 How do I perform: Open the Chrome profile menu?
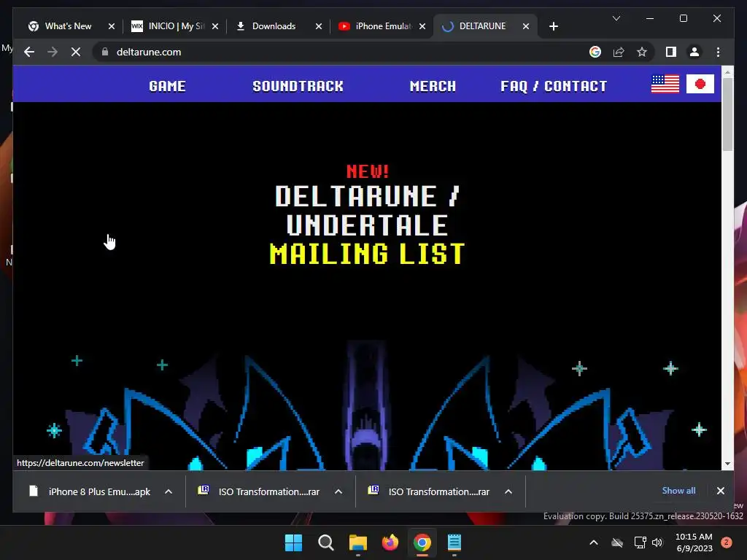694,52
